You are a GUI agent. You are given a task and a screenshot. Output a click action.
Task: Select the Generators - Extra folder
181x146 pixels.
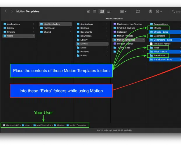coord(165,40)
